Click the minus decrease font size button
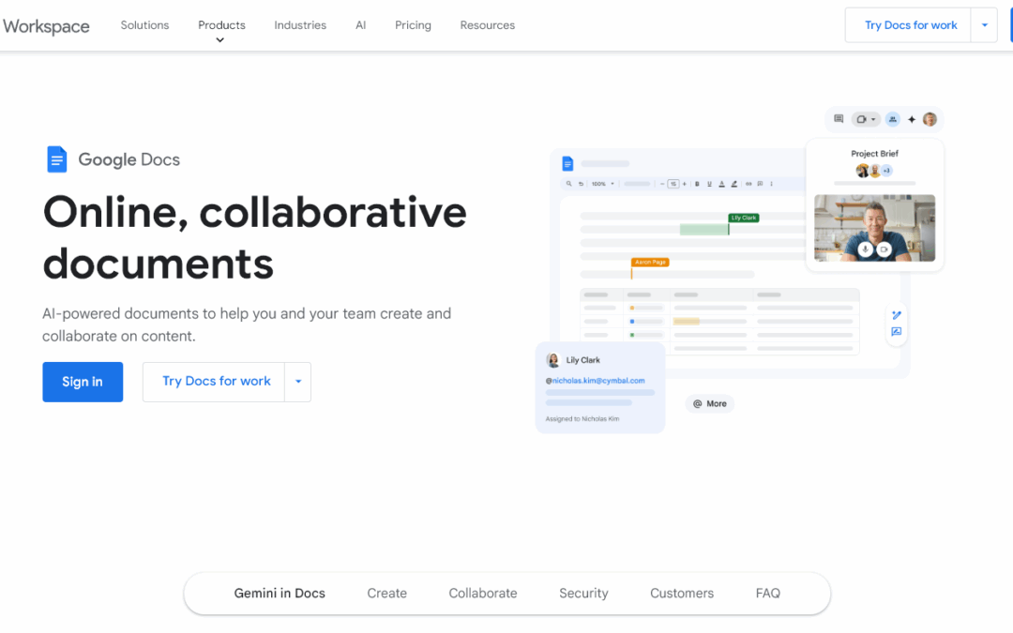The height and width of the screenshot is (633, 1013). point(662,184)
